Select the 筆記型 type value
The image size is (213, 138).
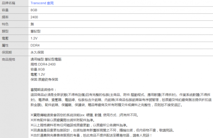click(x=35, y=31)
